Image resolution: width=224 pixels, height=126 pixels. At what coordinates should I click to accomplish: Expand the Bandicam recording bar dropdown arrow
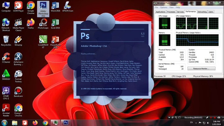click(169, 118)
